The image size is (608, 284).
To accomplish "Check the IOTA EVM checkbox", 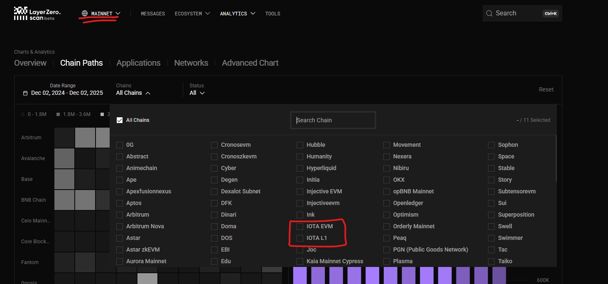I will pos(300,227).
